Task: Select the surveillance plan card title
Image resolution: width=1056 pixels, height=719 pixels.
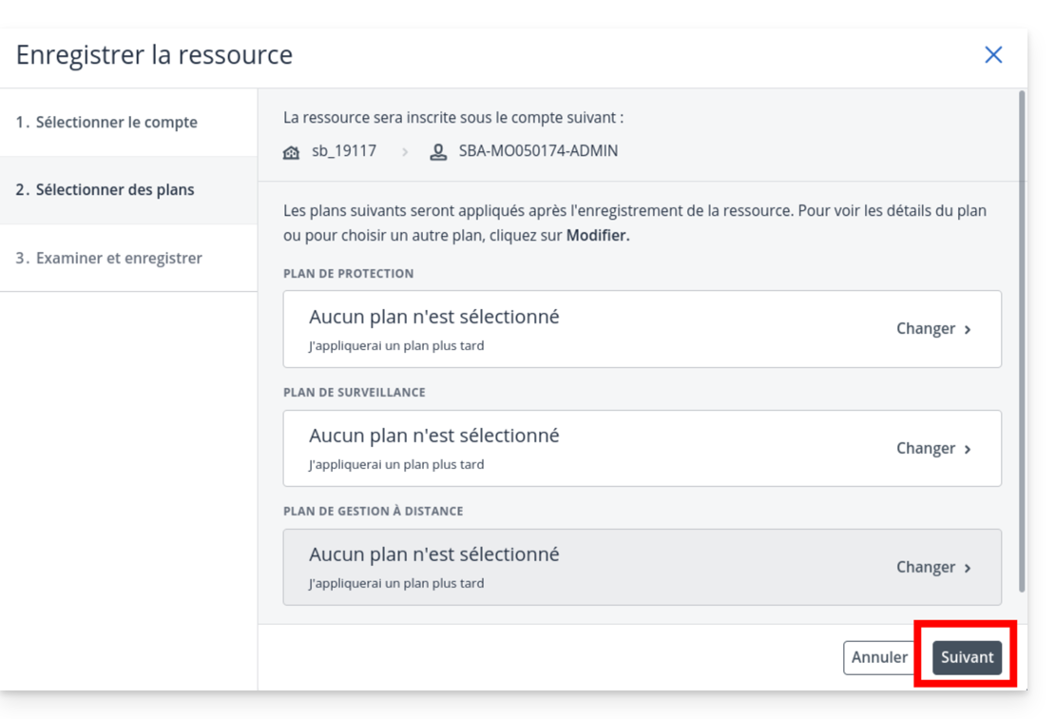Action: coord(433,437)
